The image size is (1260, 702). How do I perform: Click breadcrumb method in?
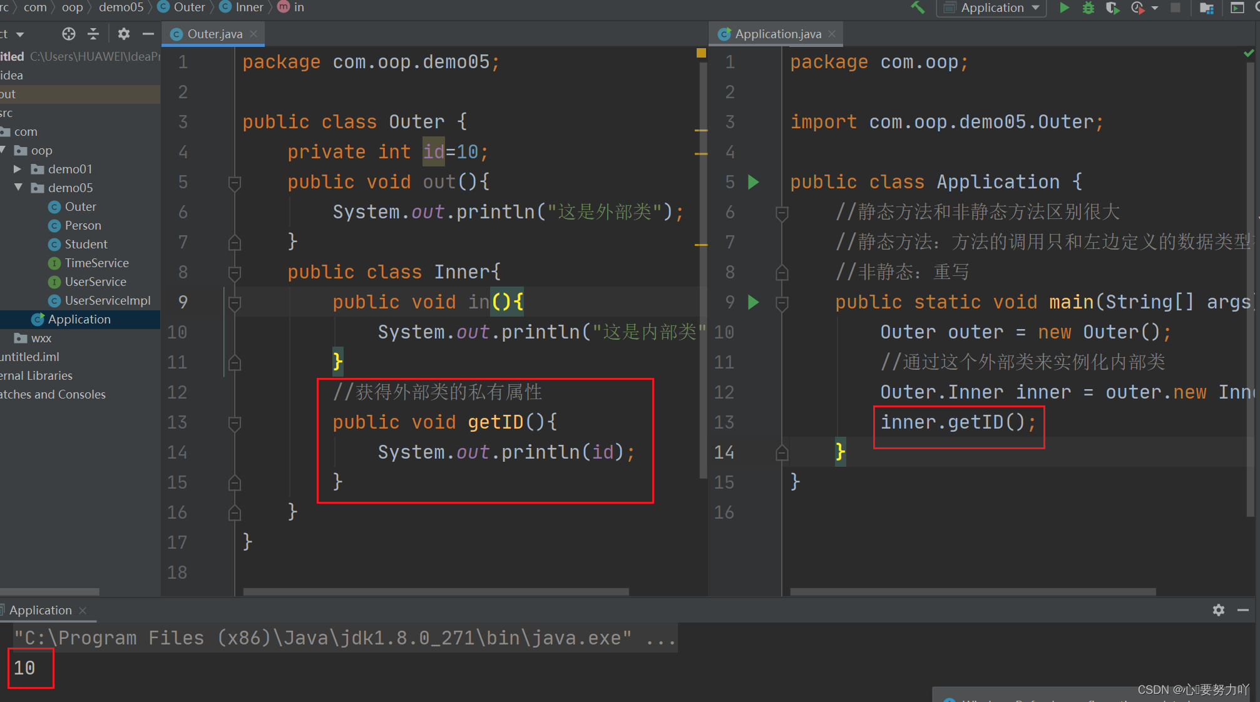point(291,7)
